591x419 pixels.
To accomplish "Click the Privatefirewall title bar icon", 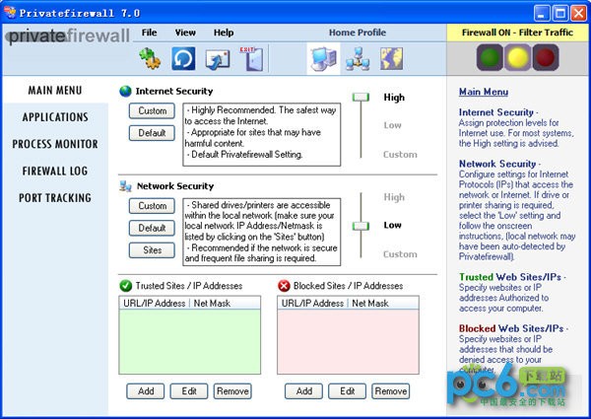I will click(x=10, y=13).
